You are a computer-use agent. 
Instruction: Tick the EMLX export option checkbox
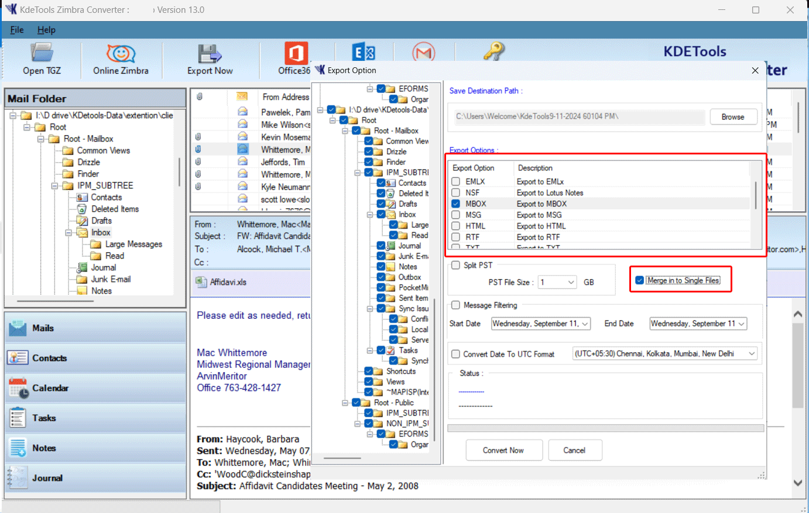point(456,181)
